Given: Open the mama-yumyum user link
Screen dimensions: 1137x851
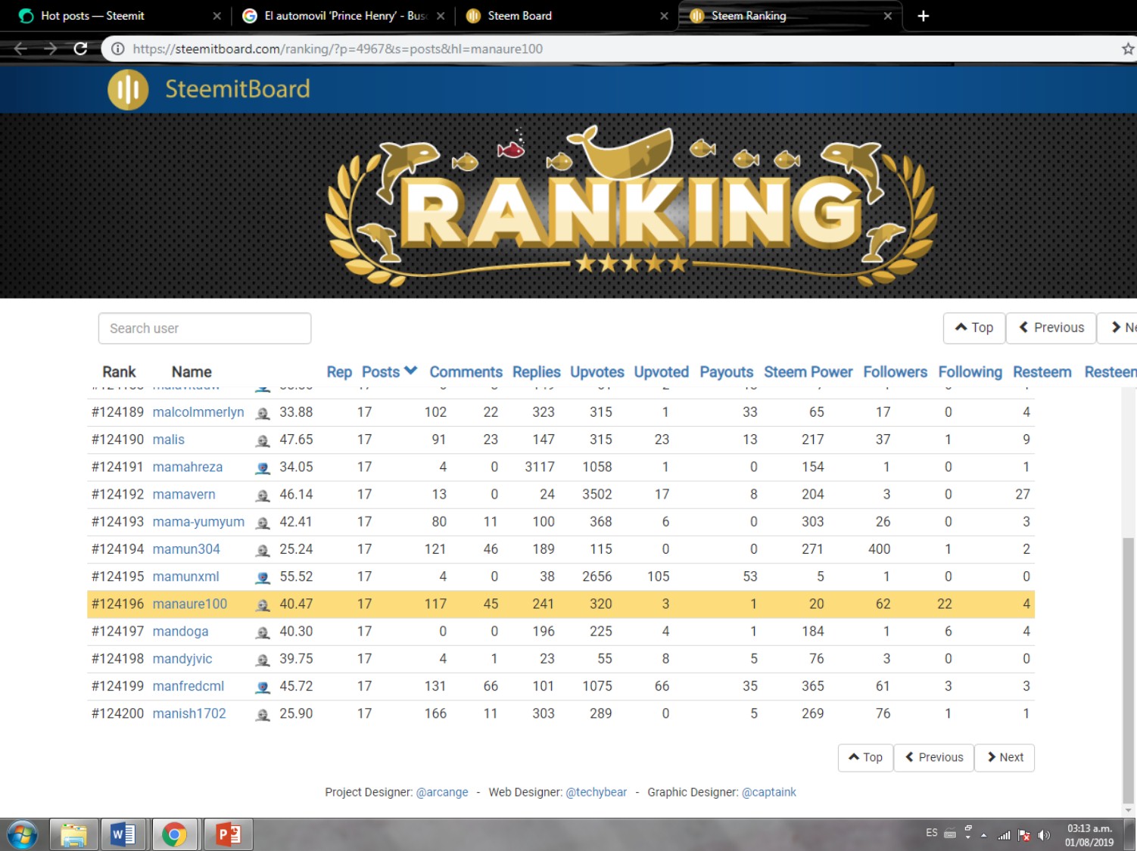Looking at the screenshot, I should click(198, 522).
